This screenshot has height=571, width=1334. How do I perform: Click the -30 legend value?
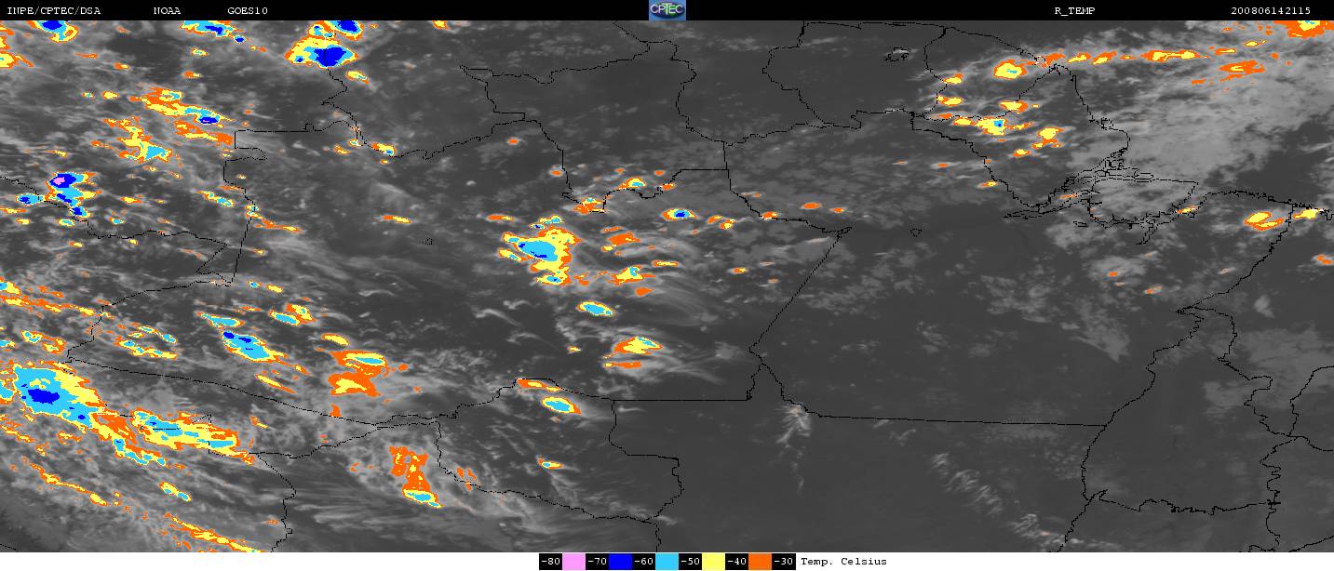tap(783, 562)
